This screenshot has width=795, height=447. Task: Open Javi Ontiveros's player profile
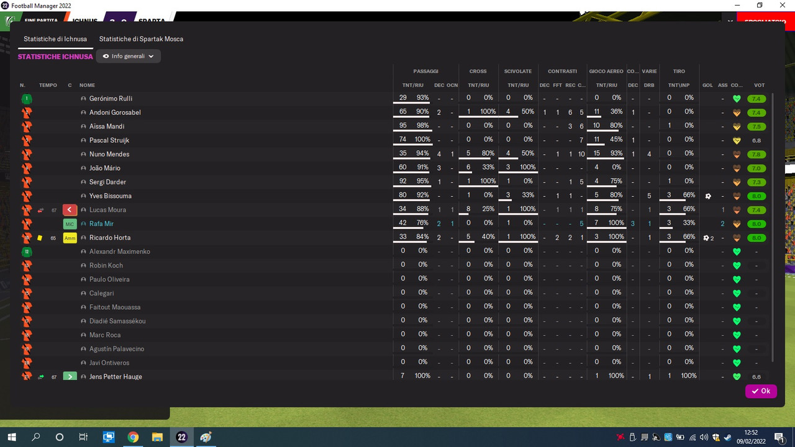point(109,363)
